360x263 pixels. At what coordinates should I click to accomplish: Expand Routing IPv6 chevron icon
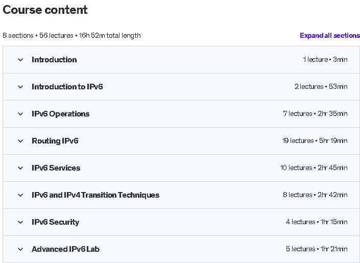point(20,141)
